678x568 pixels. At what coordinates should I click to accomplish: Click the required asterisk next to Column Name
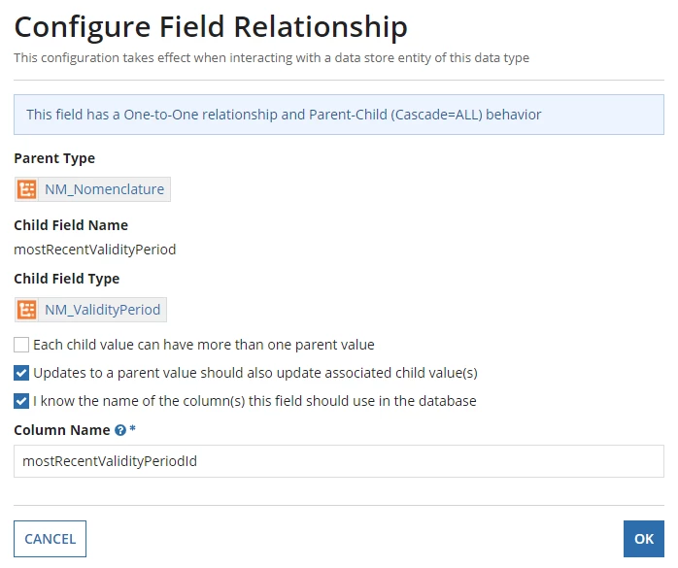coord(132,429)
